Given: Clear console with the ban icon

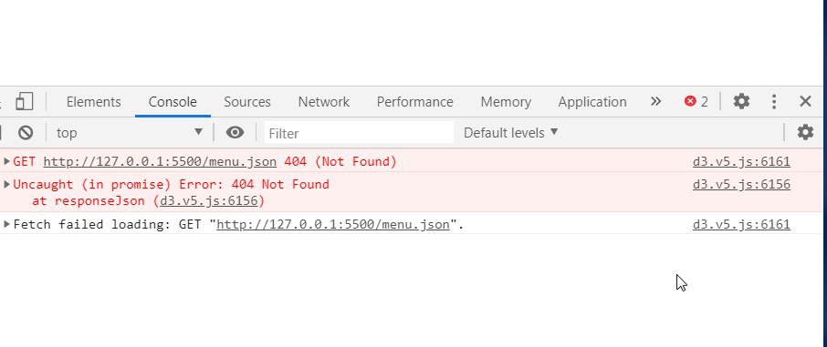Looking at the screenshot, I should tap(26, 133).
